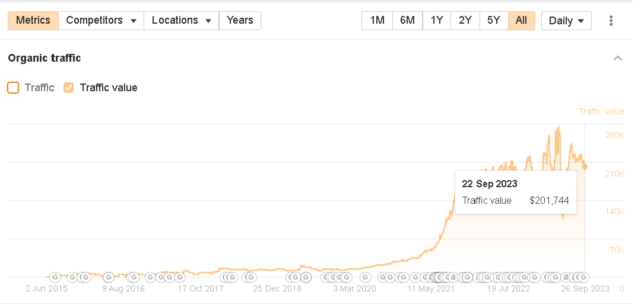Choose the 6M time range

[x=407, y=21]
